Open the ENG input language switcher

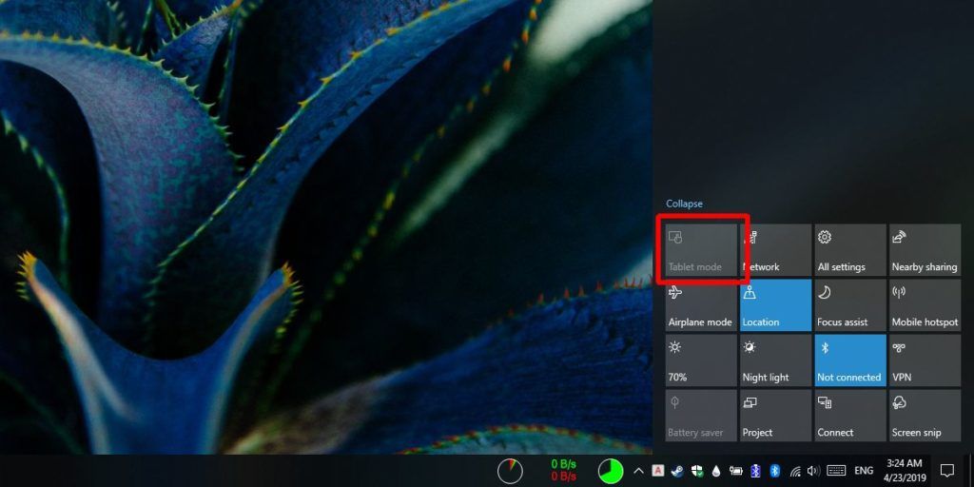pos(864,471)
